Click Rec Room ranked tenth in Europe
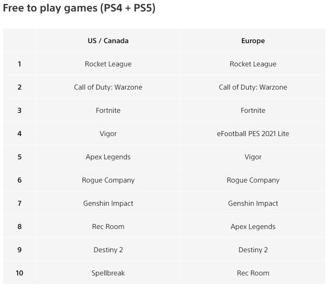 click(253, 273)
